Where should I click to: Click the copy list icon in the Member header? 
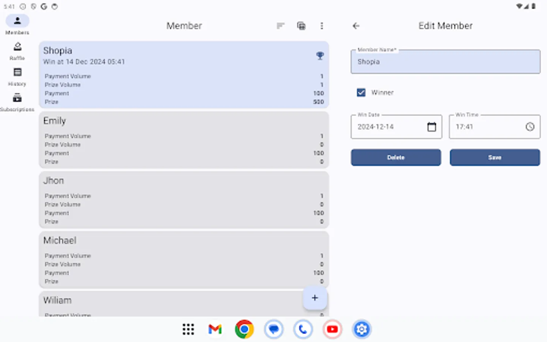[x=301, y=26]
